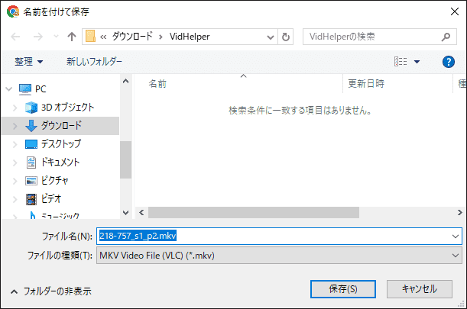
Task: Expand the ビデオ tree node
Action: [x=15, y=199]
